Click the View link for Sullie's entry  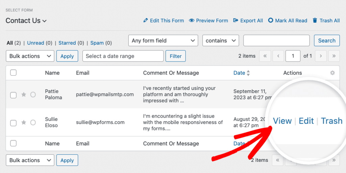click(282, 121)
